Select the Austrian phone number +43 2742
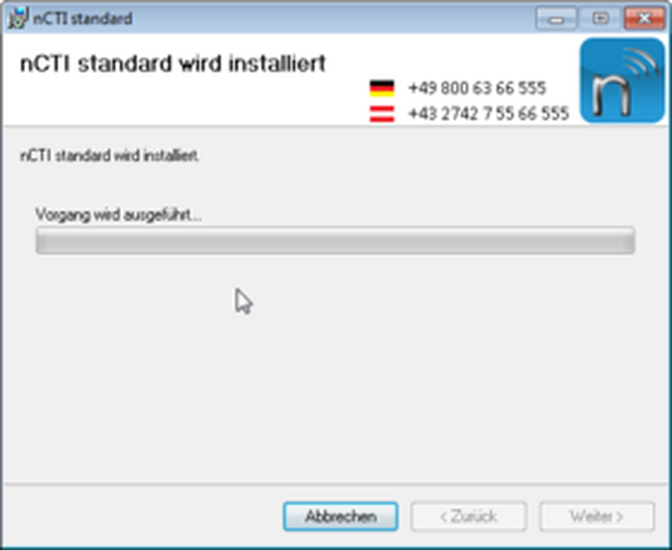 489,114
